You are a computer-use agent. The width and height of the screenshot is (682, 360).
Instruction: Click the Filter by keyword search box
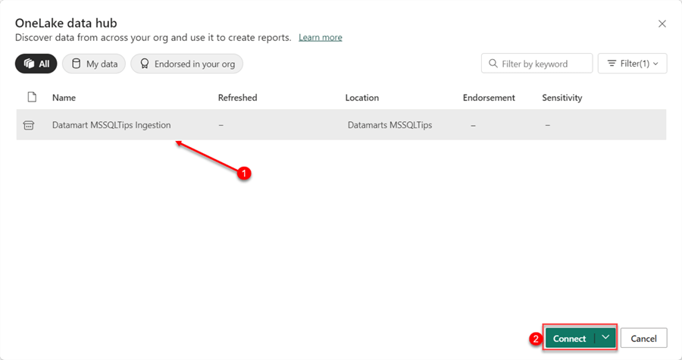coord(537,64)
